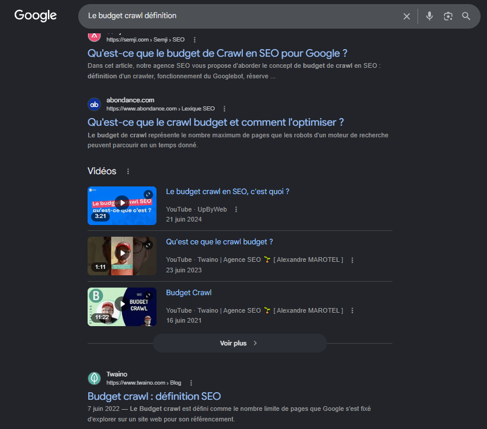
Task: Click the abondance.com 'ab' favicon
Action: [x=94, y=105]
